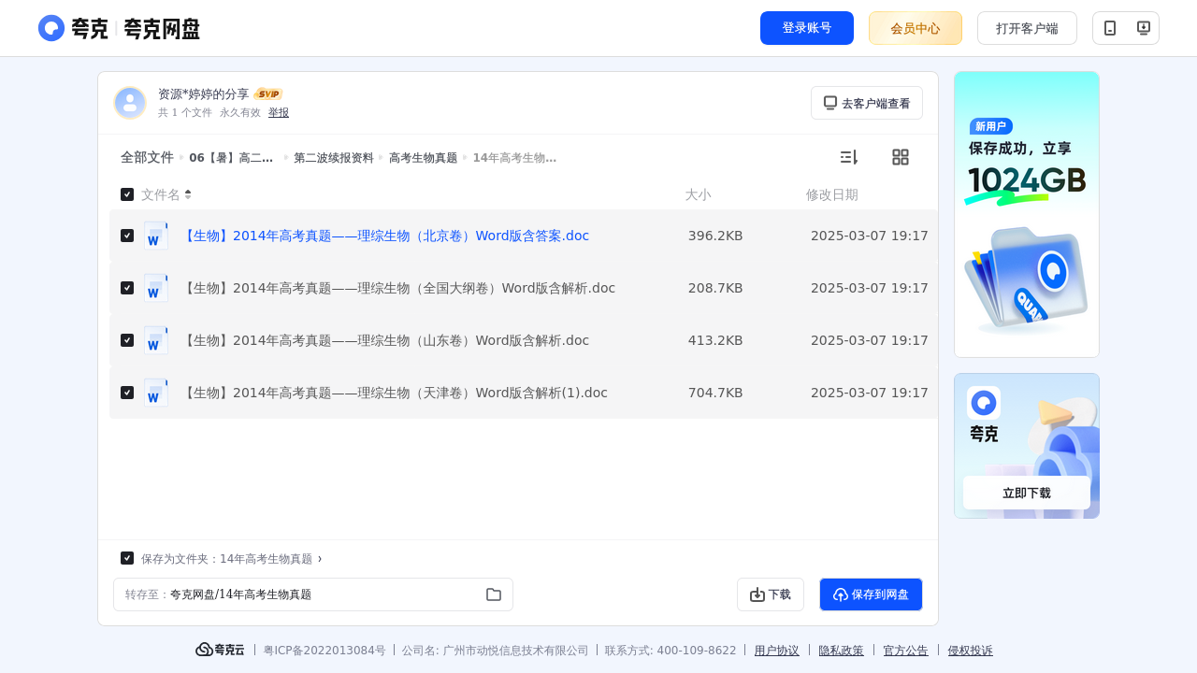This screenshot has width=1197, height=673.
Task: Click the 14年高考生物… breadcrumb
Action: pyautogui.click(x=514, y=158)
